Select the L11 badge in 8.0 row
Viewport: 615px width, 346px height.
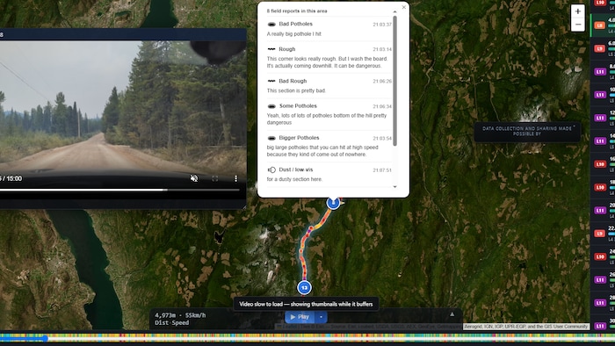(600, 72)
